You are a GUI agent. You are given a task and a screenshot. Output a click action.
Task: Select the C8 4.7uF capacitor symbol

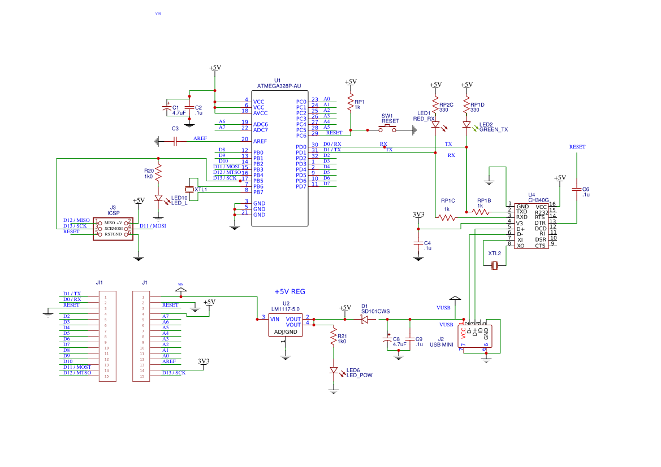coord(387,339)
